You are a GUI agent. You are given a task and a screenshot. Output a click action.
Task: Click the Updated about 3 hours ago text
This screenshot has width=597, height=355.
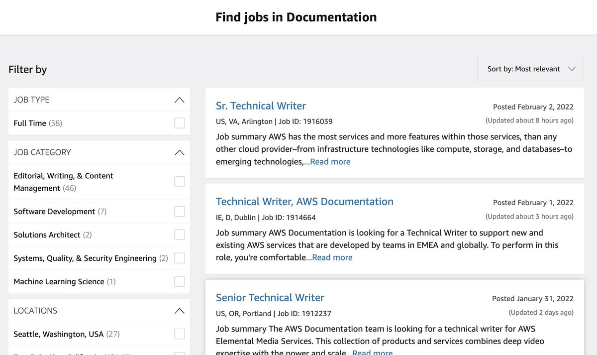529,217
